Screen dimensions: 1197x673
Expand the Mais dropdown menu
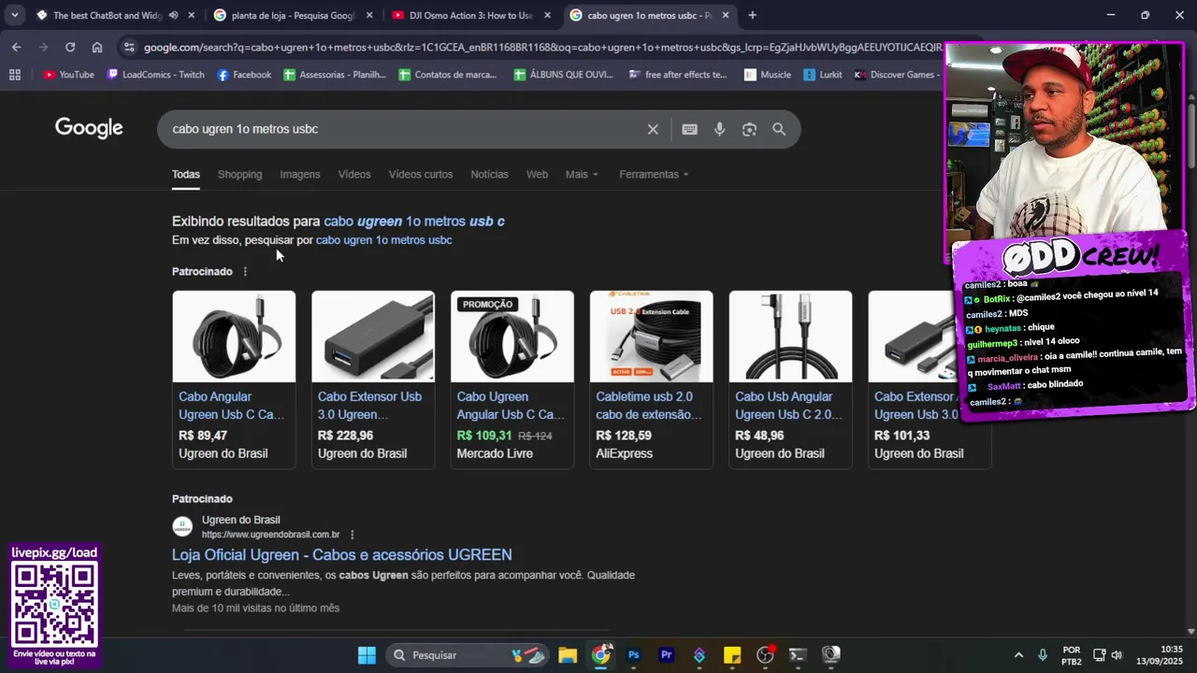(582, 174)
